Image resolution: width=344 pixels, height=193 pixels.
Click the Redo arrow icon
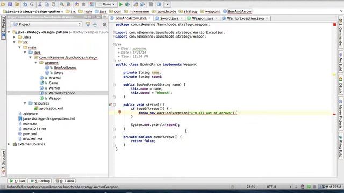[32, 4]
